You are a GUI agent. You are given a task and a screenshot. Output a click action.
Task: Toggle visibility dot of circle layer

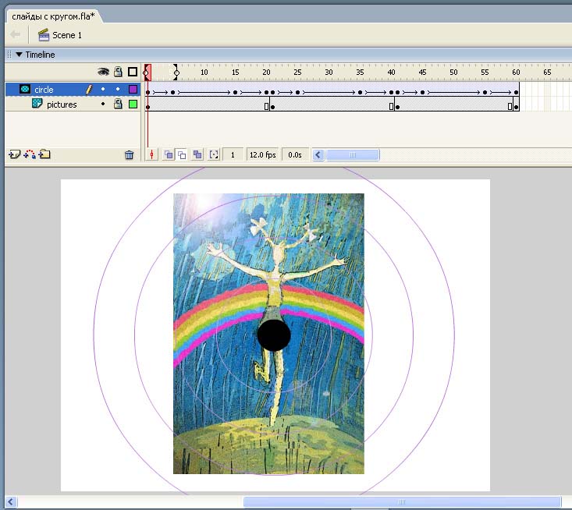point(103,89)
